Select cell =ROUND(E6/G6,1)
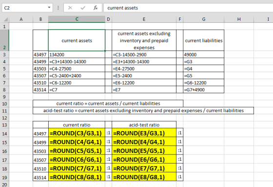 click(x=144, y=160)
